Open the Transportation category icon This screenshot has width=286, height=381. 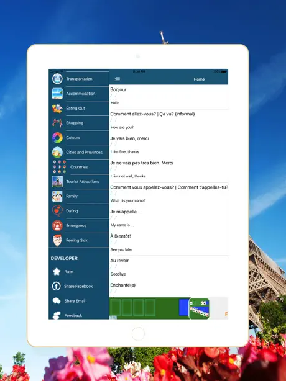57,79
